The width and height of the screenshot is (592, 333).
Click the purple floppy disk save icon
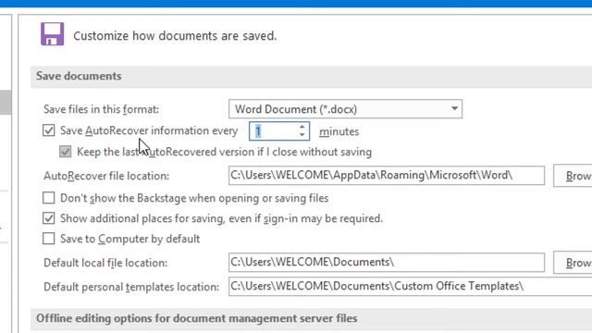coord(53,34)
